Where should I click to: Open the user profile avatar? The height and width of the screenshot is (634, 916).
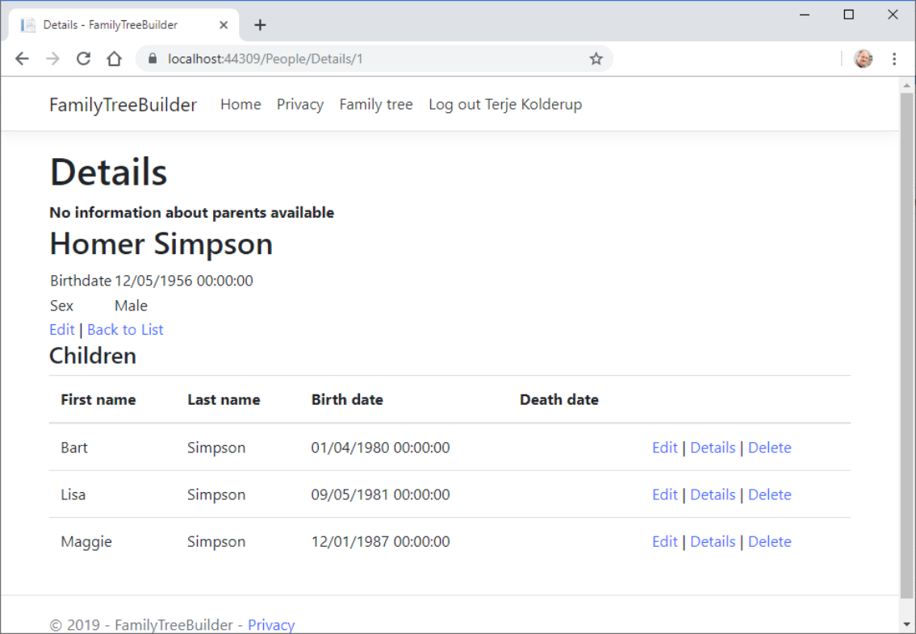863,59
